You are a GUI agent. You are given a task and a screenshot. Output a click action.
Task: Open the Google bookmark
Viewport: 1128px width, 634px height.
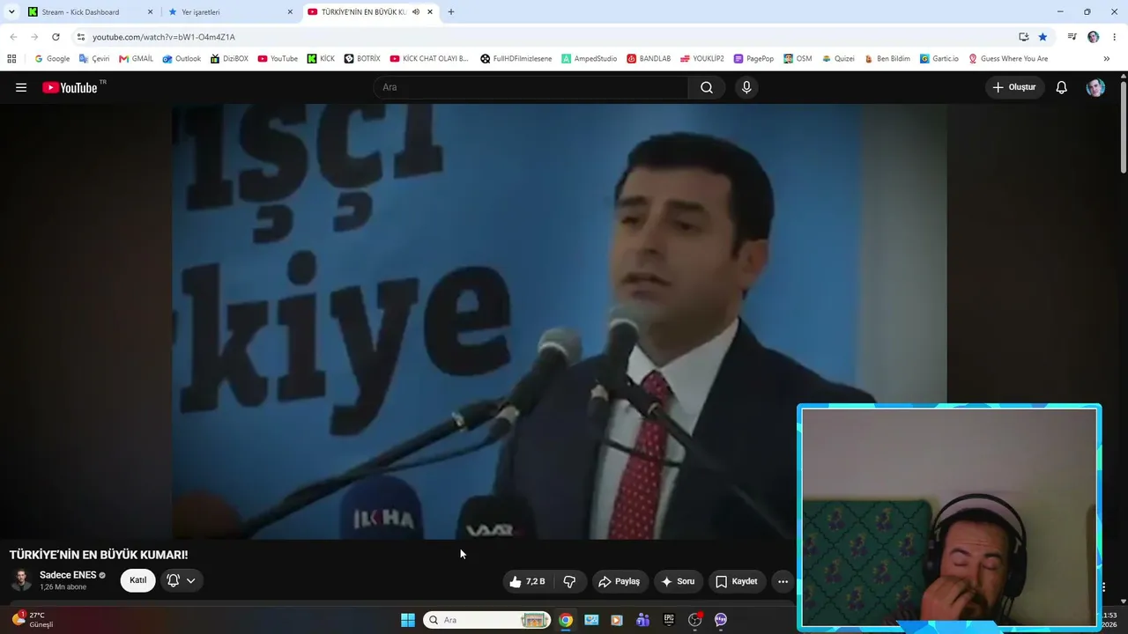coord(52,59)
